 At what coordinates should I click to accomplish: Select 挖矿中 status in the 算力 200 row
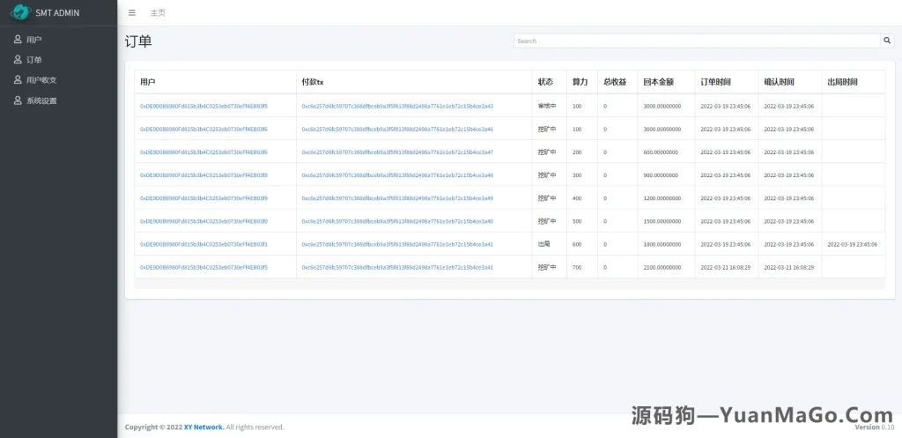(x=547, y=152)
